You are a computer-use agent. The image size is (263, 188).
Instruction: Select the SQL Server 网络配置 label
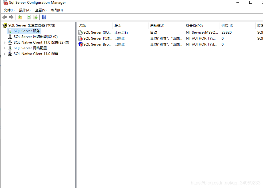(30, 48)
